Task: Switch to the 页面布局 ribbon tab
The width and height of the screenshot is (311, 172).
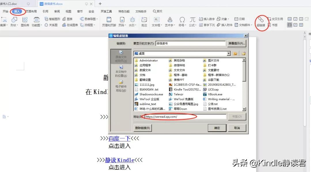Action: tap(31, 11)
